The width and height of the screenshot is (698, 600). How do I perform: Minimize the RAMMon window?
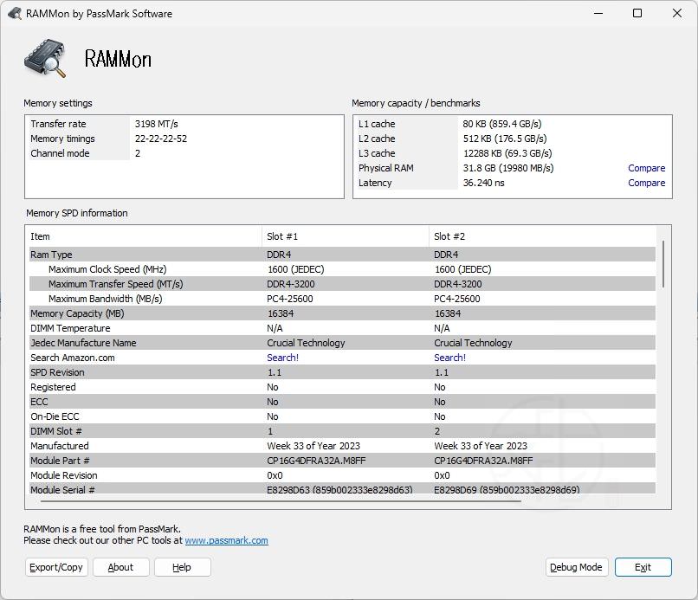pyautogui.click(x=598, y=13)
